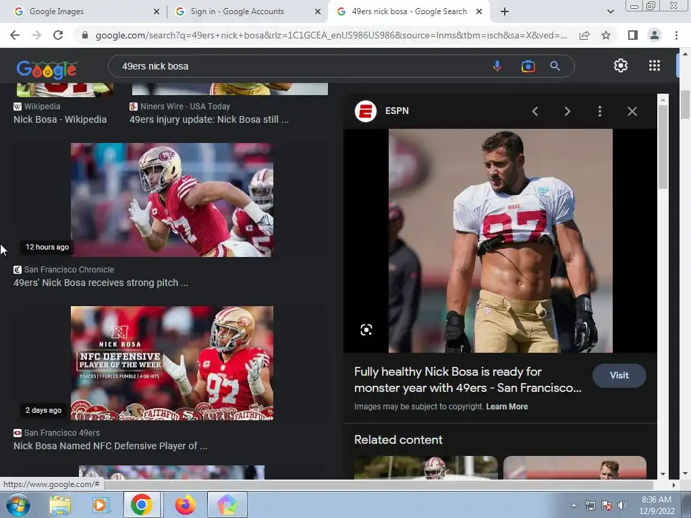Open Action Center flag tray icon
Screen dimensions: 691x518
607,505
